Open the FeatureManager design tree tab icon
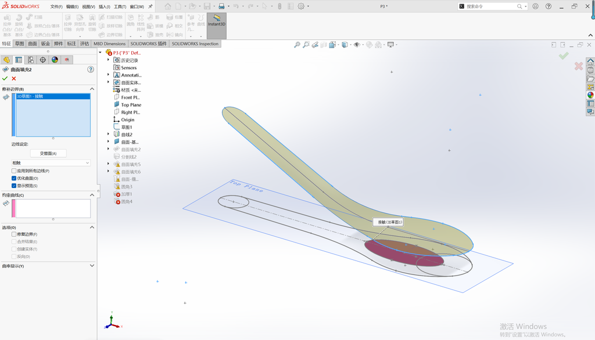595x340 pixels. (6, 60)
